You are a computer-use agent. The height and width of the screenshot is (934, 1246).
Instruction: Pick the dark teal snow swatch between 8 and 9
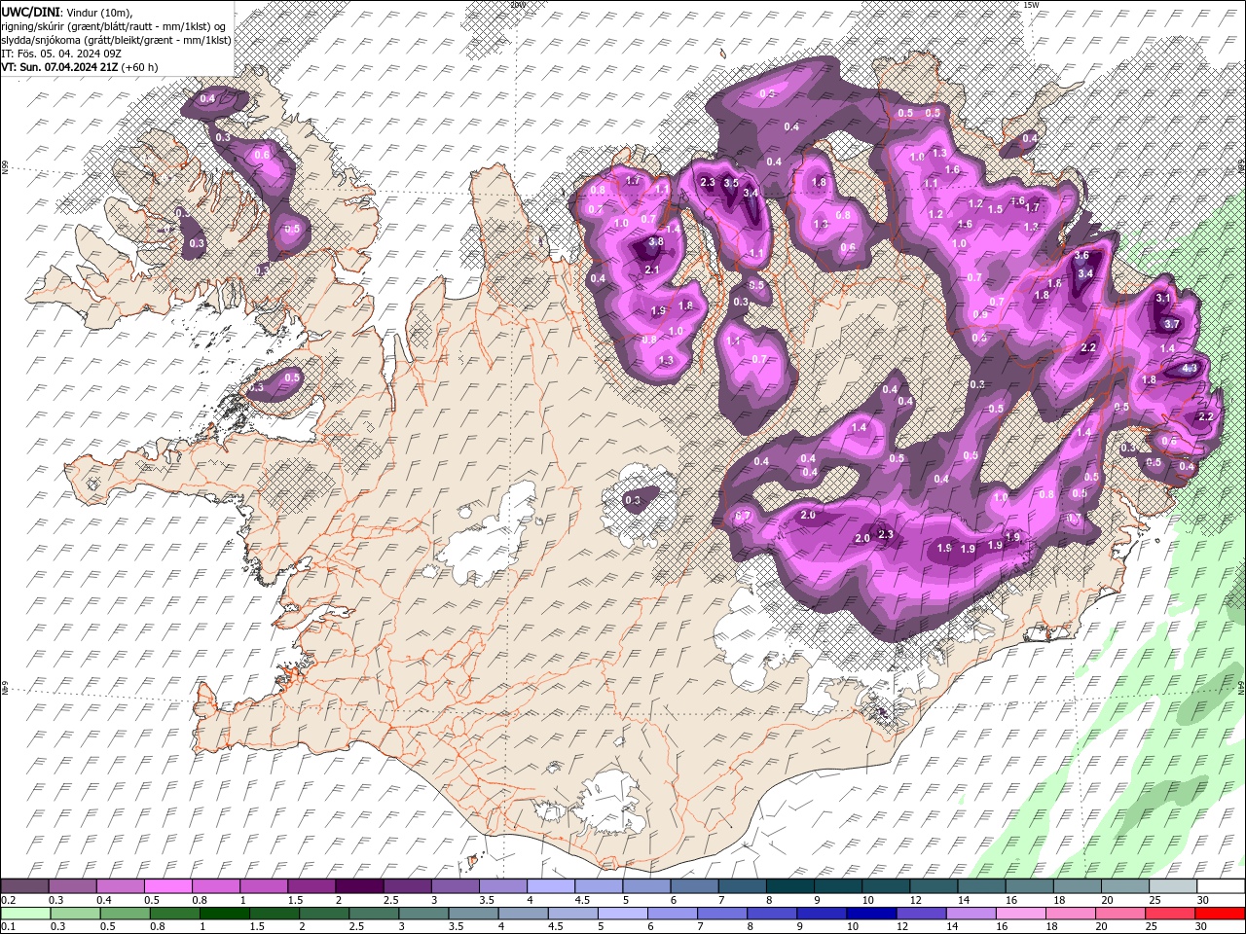(x=790, y=886)
